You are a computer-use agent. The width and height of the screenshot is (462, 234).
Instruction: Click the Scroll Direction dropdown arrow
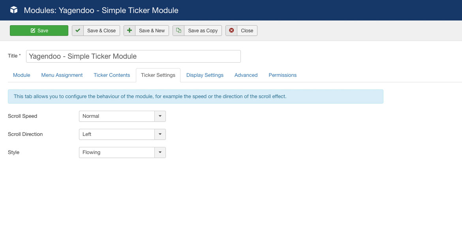160,134
